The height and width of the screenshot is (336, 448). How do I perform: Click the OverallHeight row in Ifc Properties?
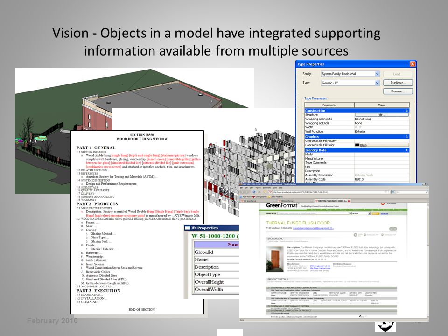(x=216, y=282)
